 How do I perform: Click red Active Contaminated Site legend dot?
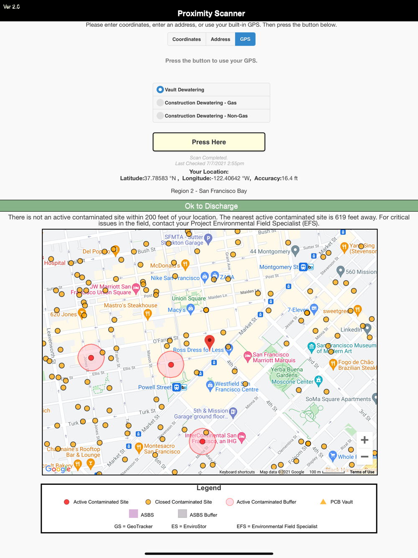pyautogui.click(x=66, y=502)
